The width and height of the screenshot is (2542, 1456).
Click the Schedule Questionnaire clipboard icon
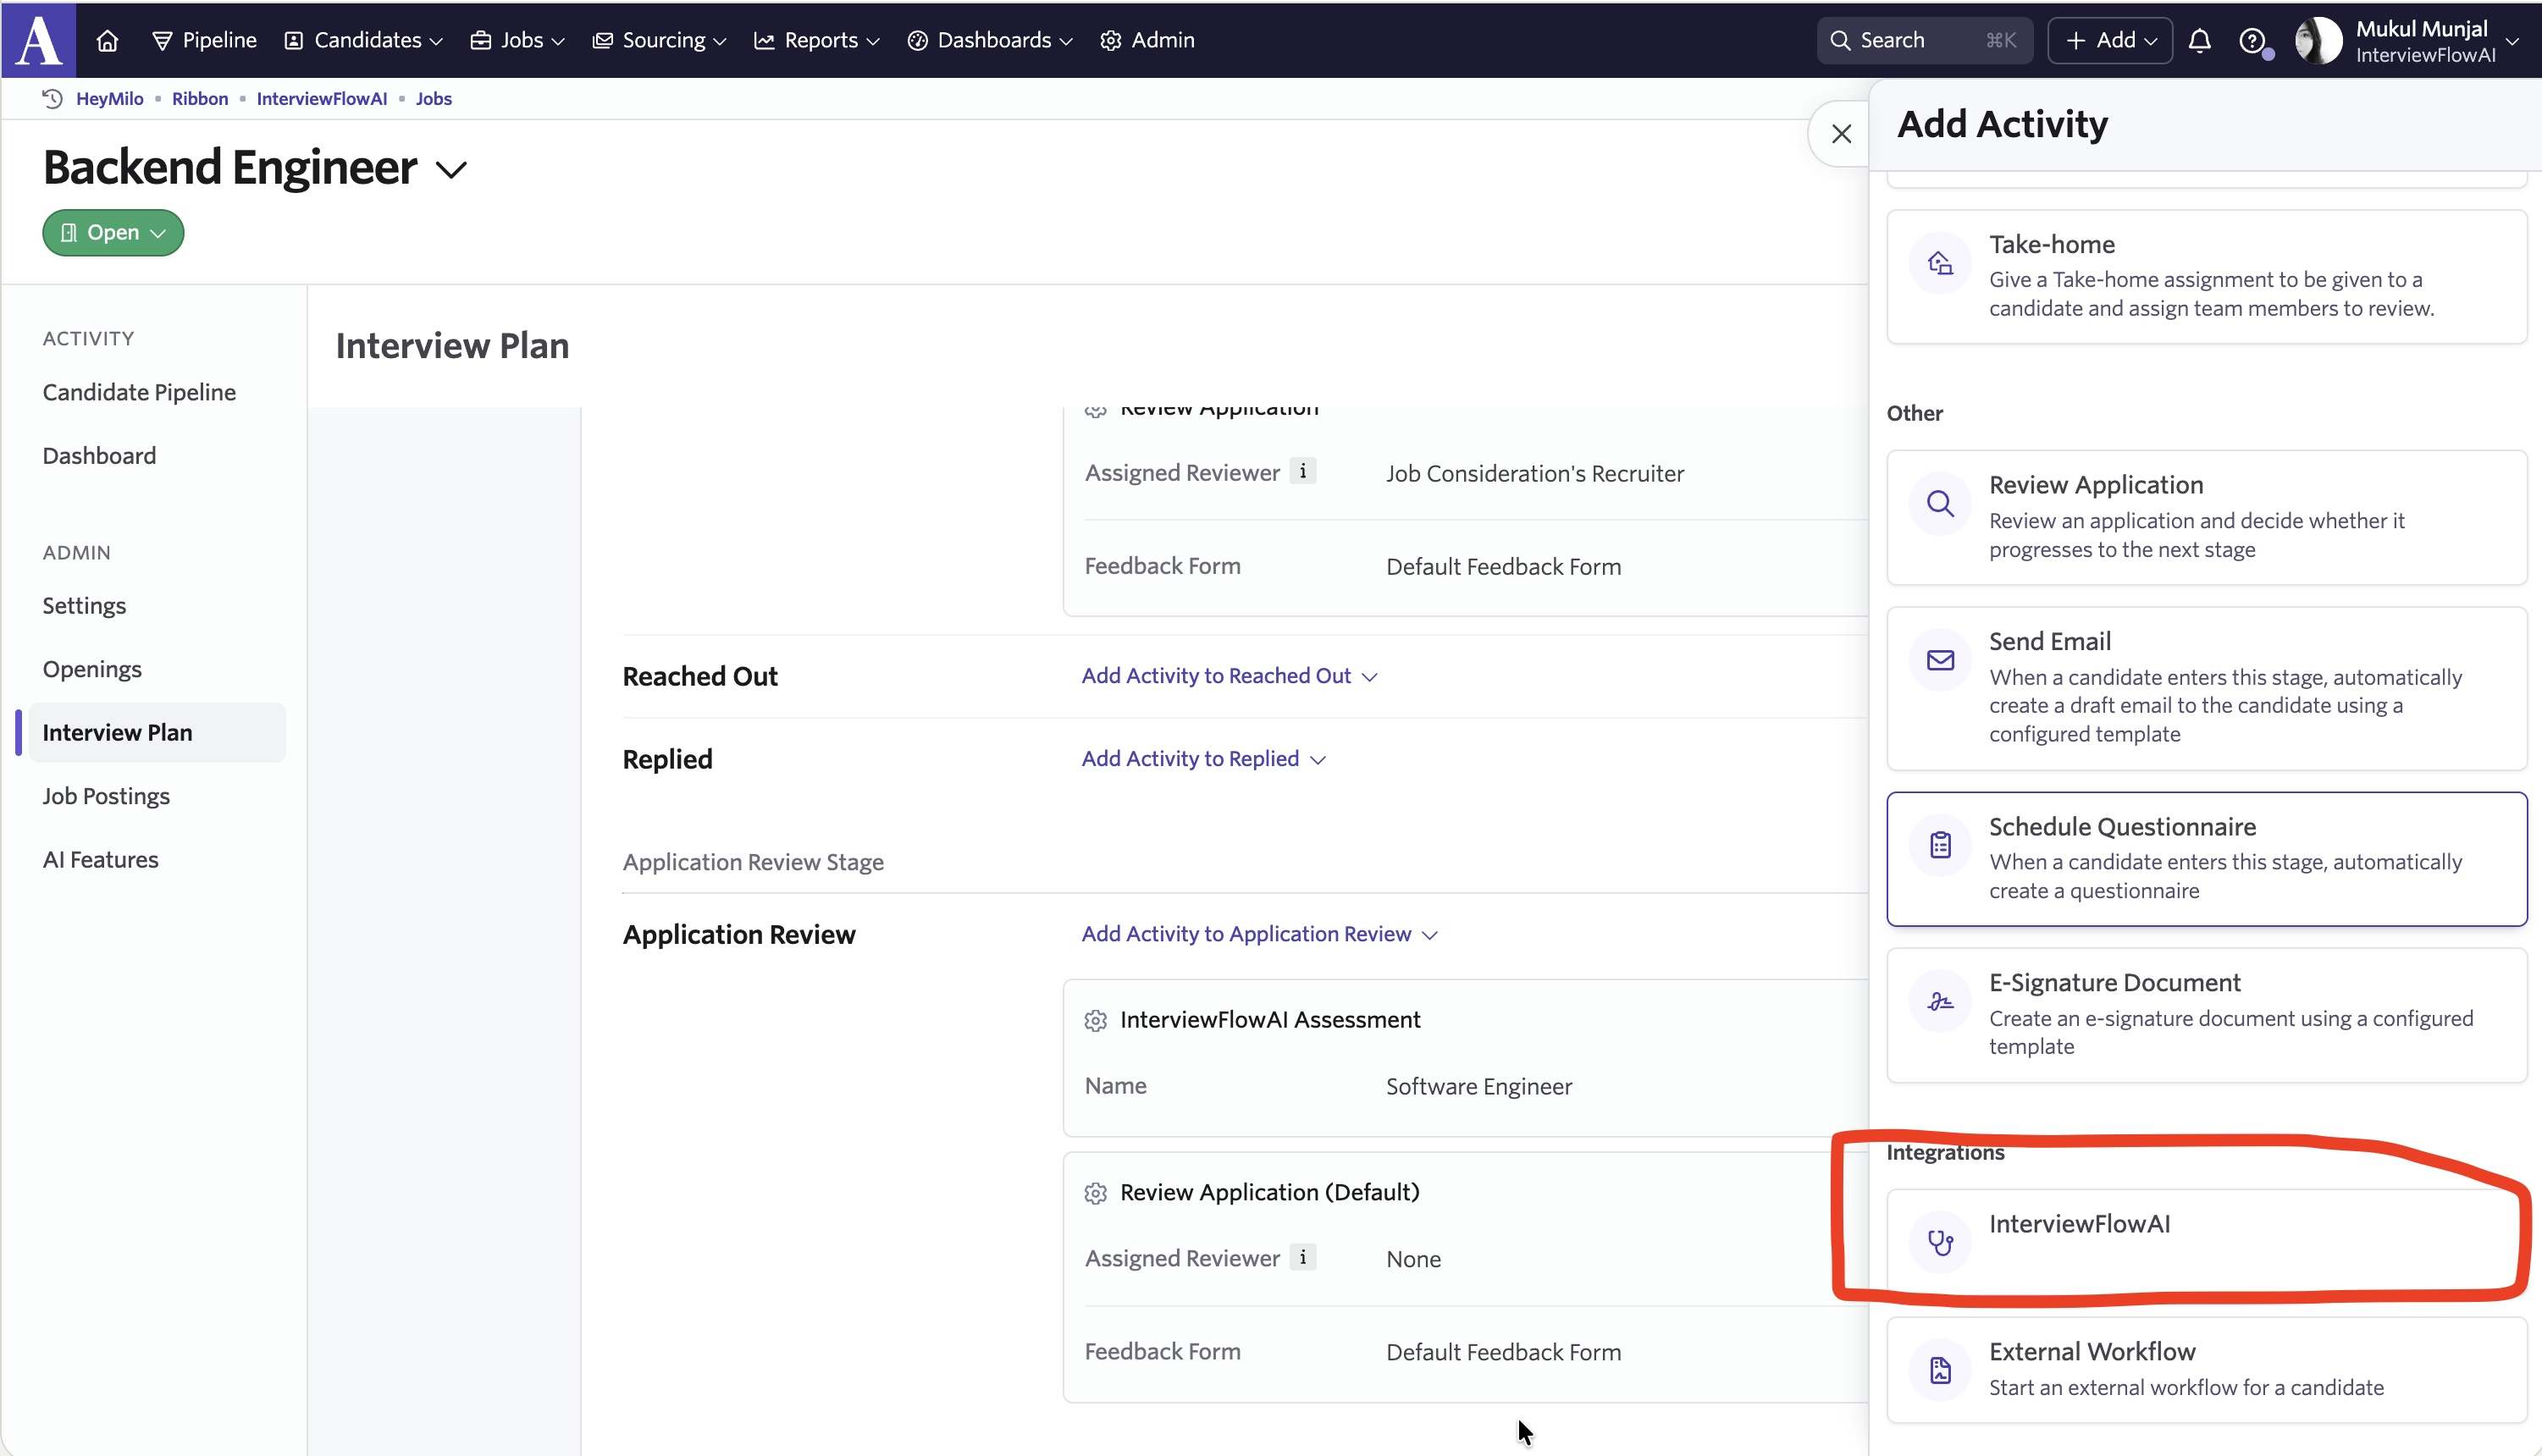click(1940, 845)
